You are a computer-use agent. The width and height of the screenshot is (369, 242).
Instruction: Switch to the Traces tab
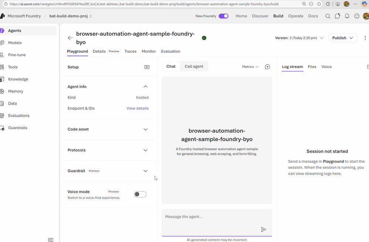[x=130, y=51]
